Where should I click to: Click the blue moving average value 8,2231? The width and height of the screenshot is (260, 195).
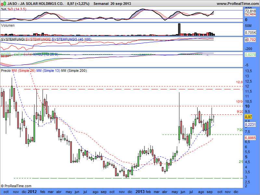point(250,124)
